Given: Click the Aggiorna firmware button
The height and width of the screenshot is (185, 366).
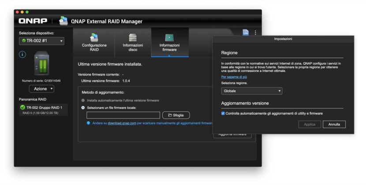Looking at the screenshot, I should click(x=232, y=135).
